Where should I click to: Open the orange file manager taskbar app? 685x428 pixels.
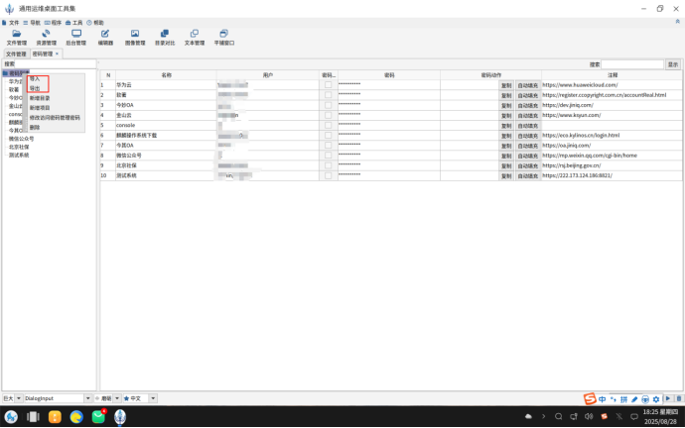point(55,417)
